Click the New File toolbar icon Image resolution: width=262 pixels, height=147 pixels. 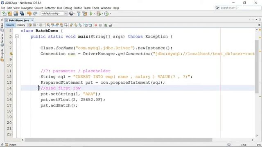[x=5, y=13]
